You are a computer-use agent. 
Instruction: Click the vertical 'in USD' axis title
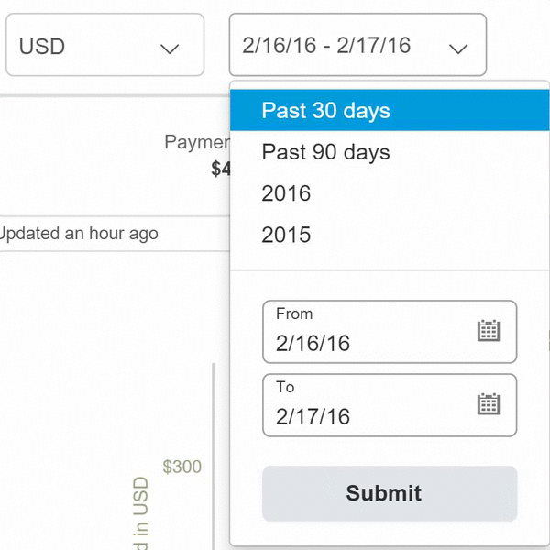point(141,513)
